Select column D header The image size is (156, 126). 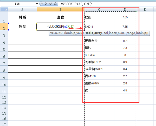click(x=125, y=10)
